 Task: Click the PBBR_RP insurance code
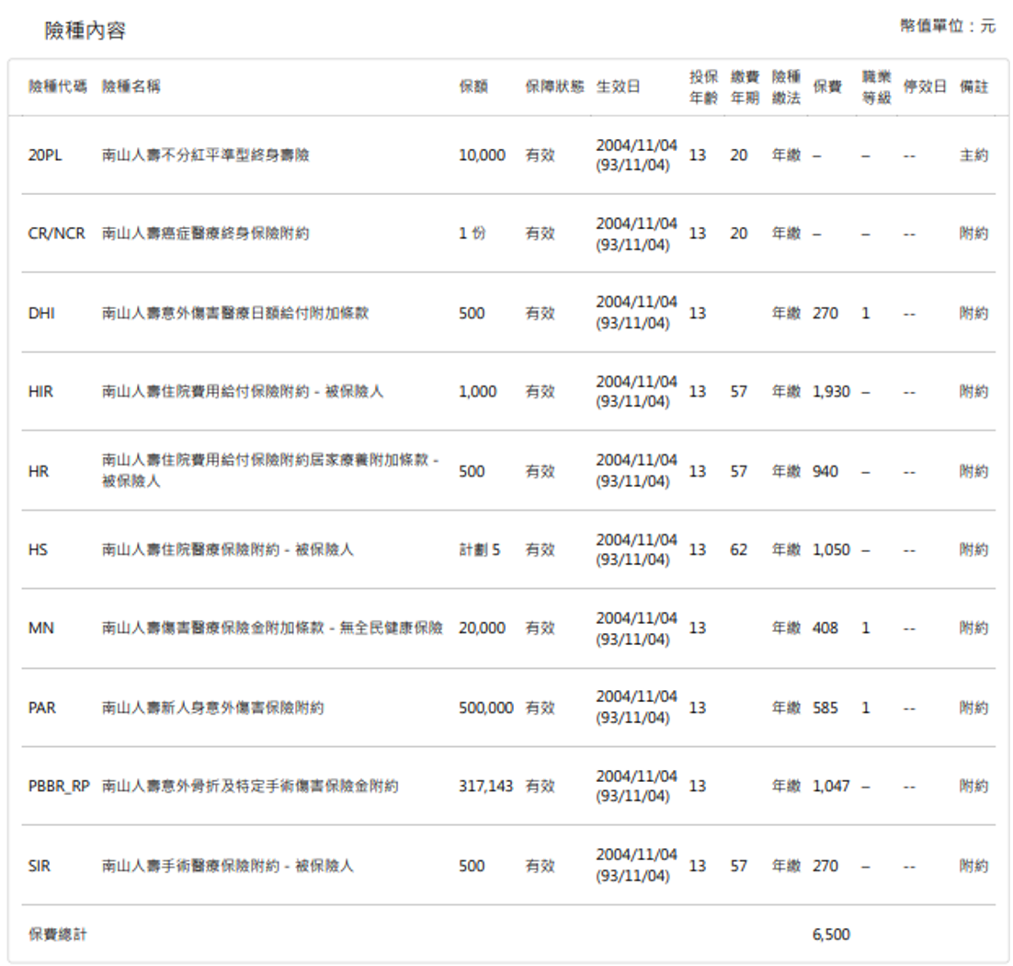59,787
